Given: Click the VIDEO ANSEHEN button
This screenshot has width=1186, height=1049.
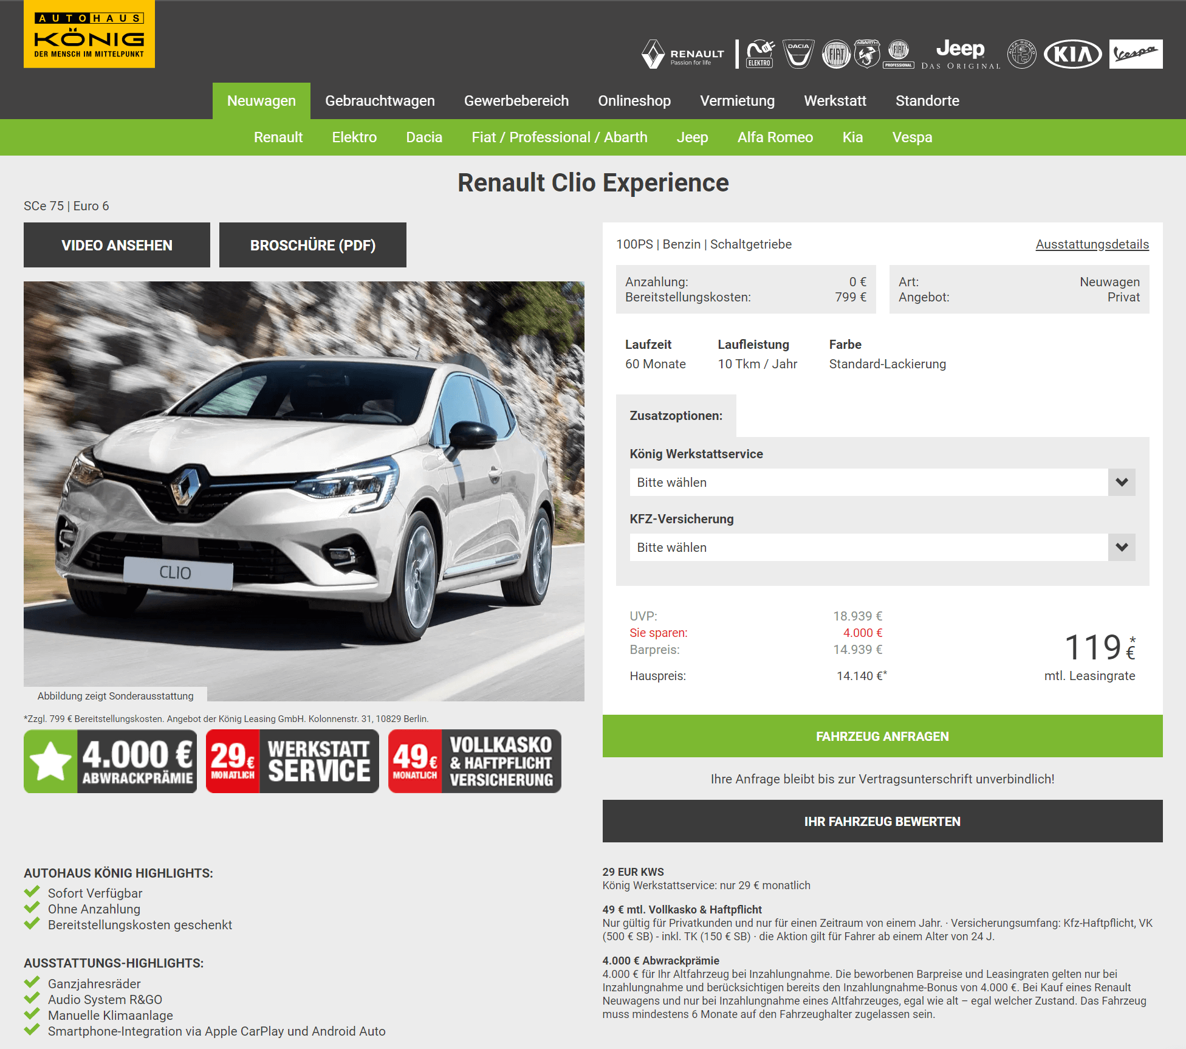Looking at the screenshot, I should (x=117, y=245).
